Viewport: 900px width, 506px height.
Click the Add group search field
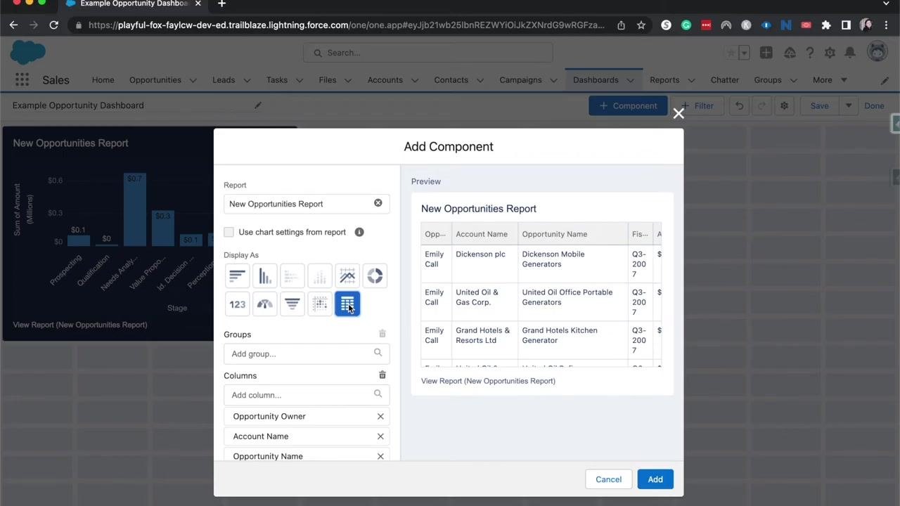(307, 353)
